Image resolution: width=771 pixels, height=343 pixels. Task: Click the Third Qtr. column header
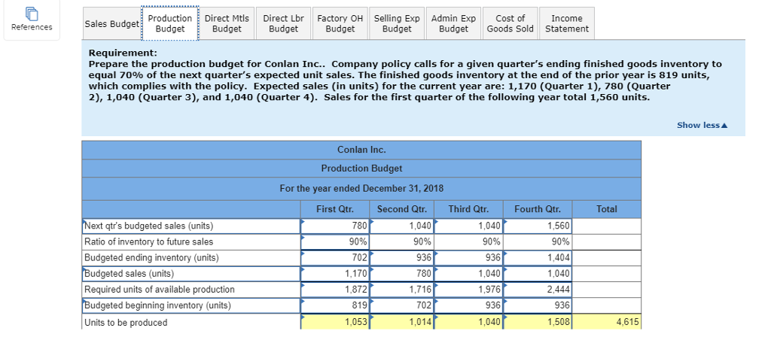[468, 209]
